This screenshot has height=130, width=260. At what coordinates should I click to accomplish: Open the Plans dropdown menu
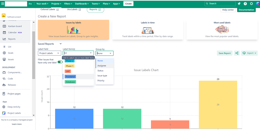107,4
